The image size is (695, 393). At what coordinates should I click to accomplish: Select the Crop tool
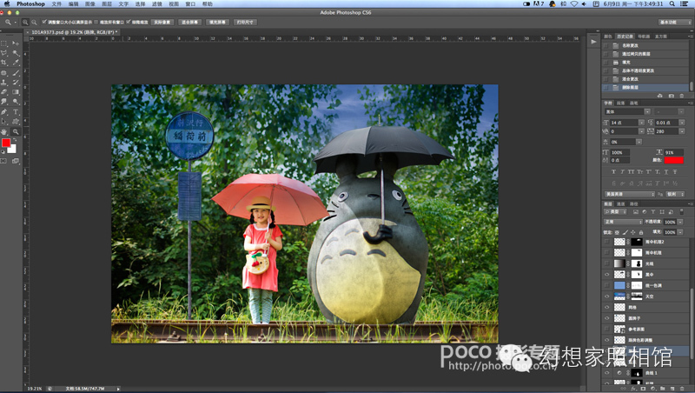(4, 63)
